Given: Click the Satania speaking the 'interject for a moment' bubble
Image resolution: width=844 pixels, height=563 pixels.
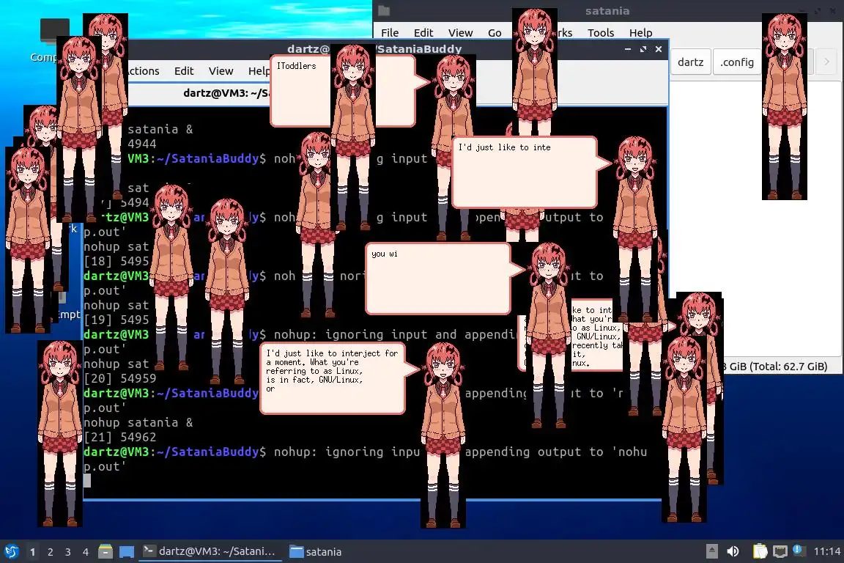Looking at the screenshot, I should point(443,435).
